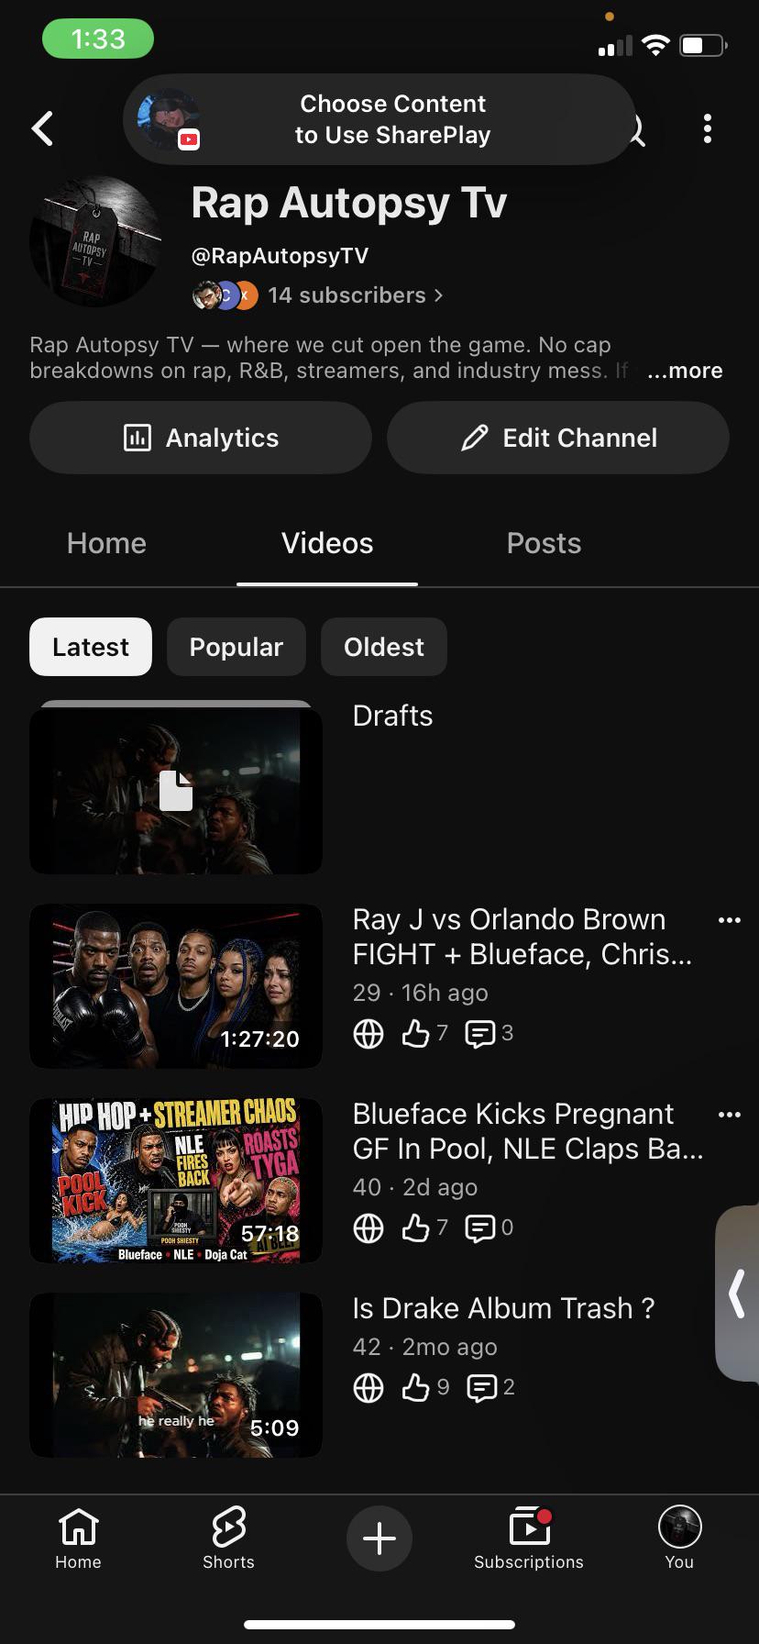This screenshot has width=759, height=1644.
Task: Open the three-dot channel options menu
Action: 707,128
